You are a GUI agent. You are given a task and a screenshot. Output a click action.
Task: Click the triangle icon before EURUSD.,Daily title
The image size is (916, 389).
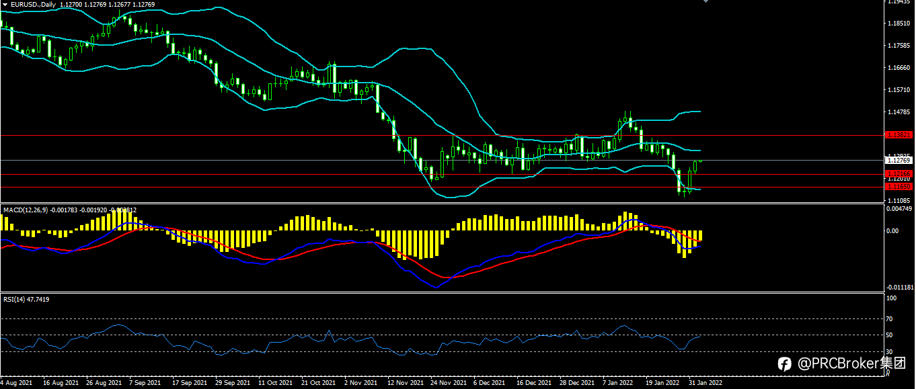(5, 5)
